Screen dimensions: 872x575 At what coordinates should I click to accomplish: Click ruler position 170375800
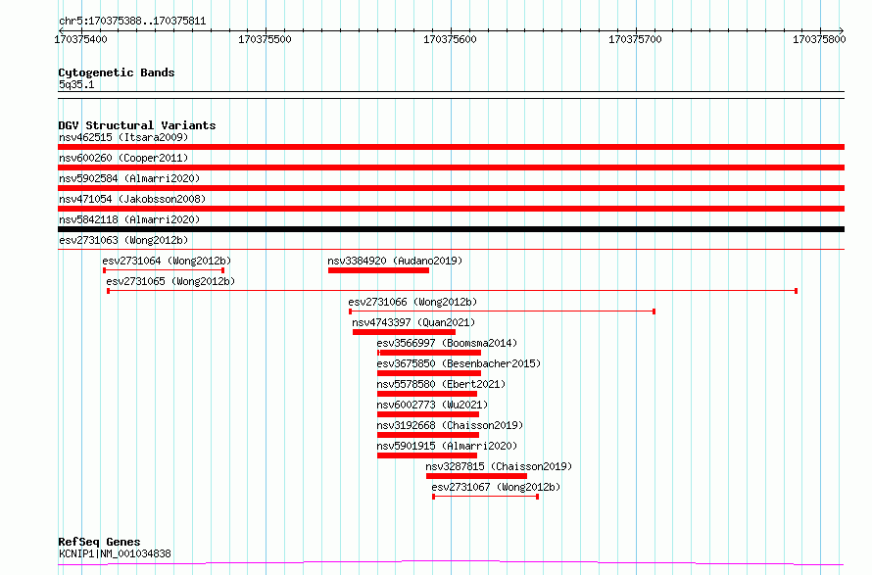[819, 39]
